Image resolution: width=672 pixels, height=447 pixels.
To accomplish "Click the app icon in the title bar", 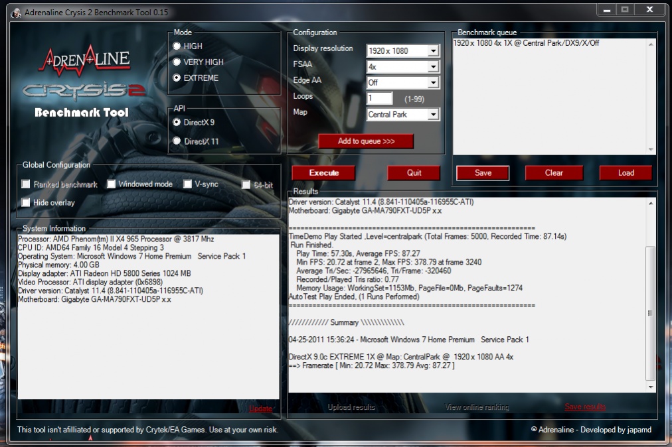I will pos(16,13).
